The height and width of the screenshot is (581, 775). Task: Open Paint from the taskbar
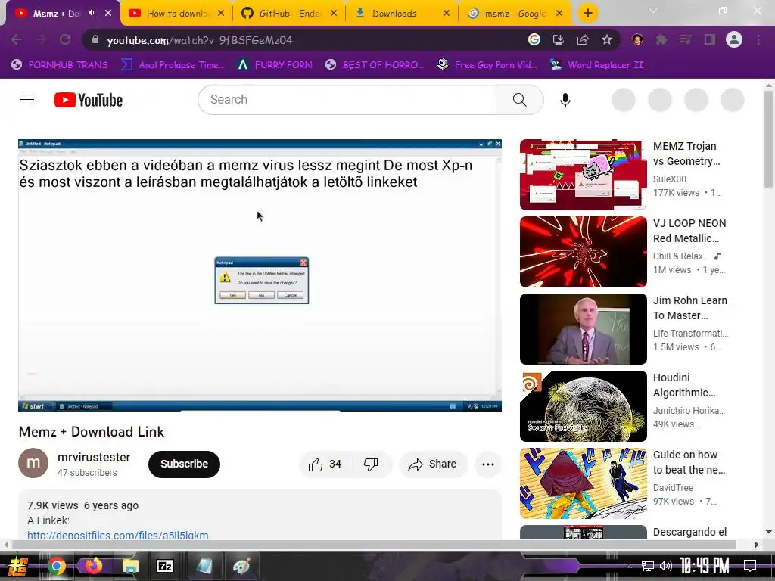pyautogui.click(x=241, y=566)
